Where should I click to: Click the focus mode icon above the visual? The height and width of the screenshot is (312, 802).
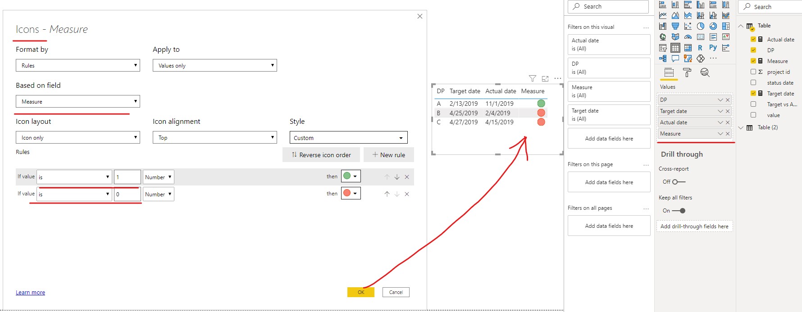(x=545, y=78)
